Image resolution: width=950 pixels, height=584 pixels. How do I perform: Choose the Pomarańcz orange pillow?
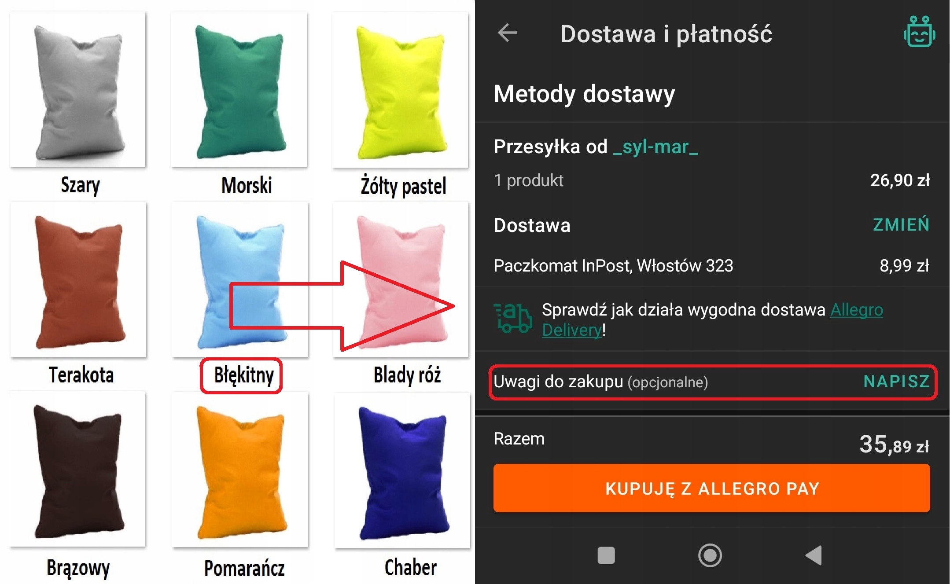pos(240,470)
